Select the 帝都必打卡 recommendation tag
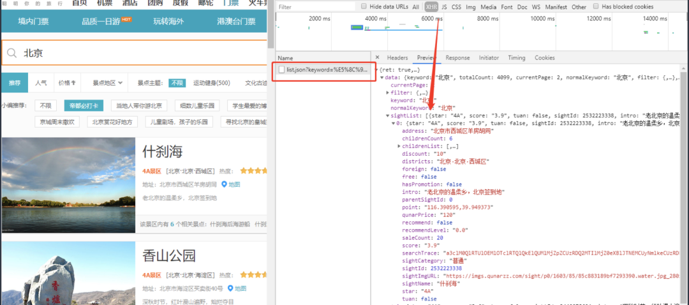Image resolution: width=689 pixels, height=305 pixels. click(84, 105)
